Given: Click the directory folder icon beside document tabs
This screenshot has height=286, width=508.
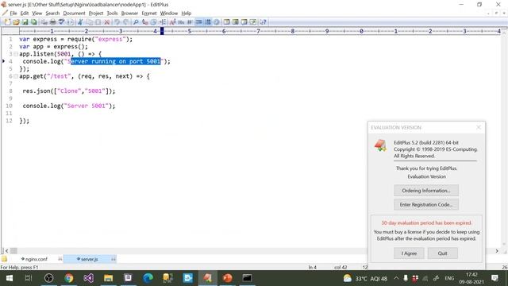Looking at the screenshot, I should (x=4, y=259).
